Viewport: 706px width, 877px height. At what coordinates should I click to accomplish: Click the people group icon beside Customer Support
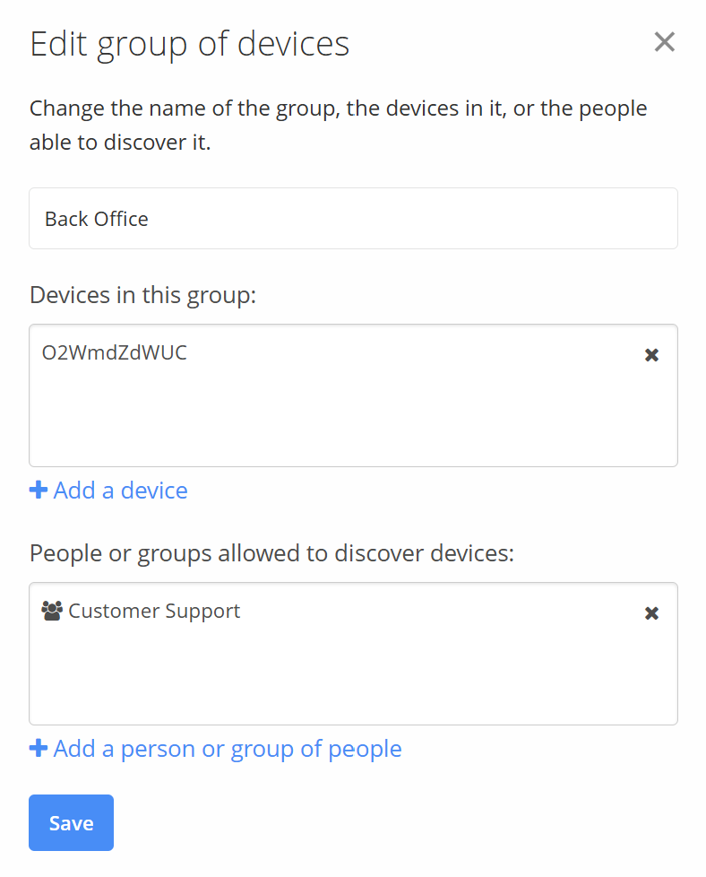tap(52, 612)
